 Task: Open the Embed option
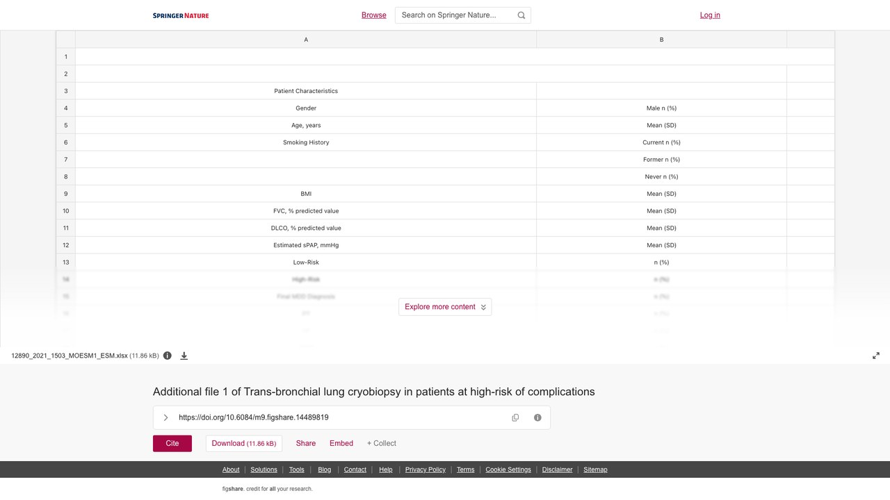(x=341, y=443)
